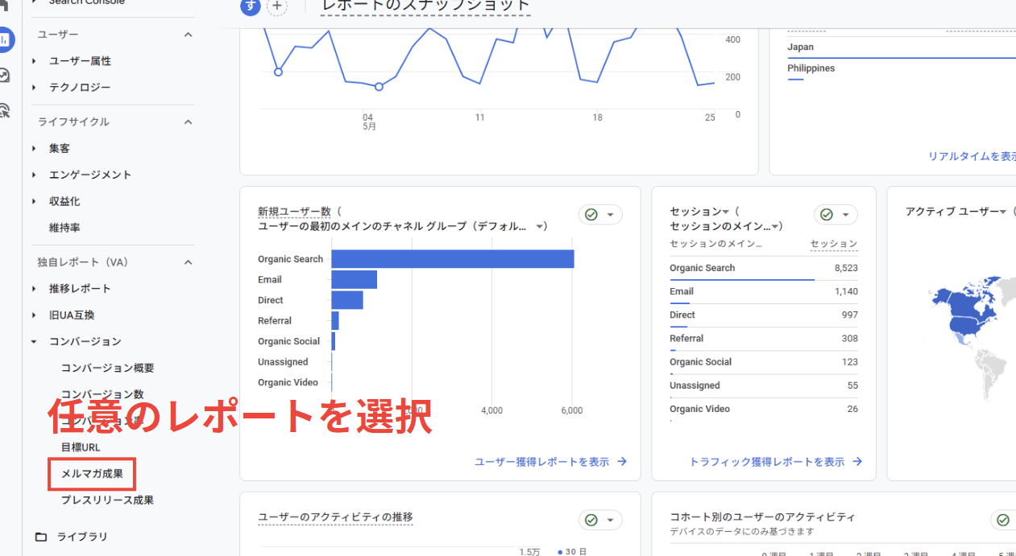
Task: Click the 30 日 legend entry
Action: coord(572,552)
